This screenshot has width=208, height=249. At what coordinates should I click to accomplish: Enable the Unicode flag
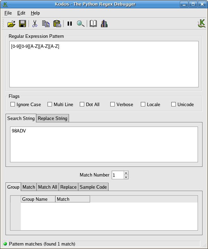173,104
